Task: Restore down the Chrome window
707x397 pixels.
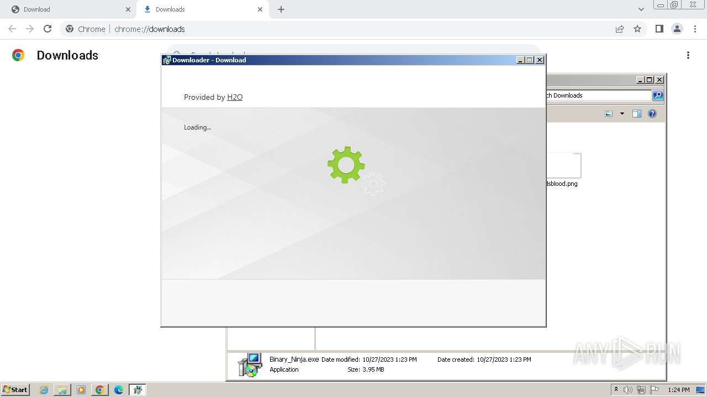Action: [x=674, y=5]
